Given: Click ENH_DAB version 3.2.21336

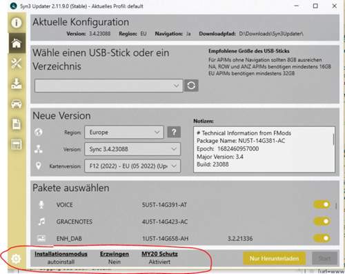Looking at the screenshot, I should pos(240,239).
